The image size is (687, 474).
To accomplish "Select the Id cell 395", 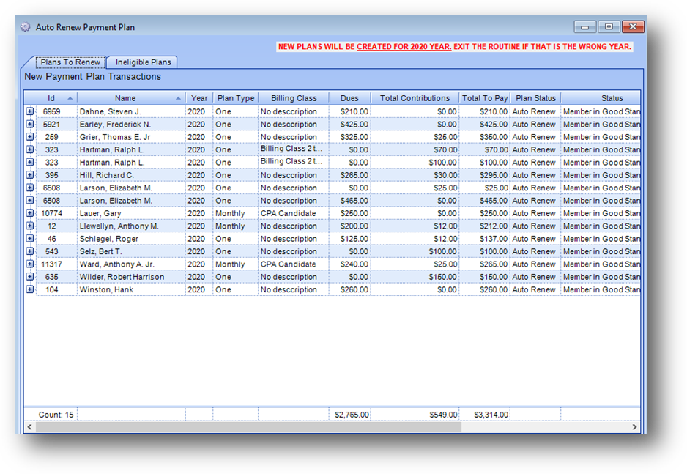I will [56, 175].
